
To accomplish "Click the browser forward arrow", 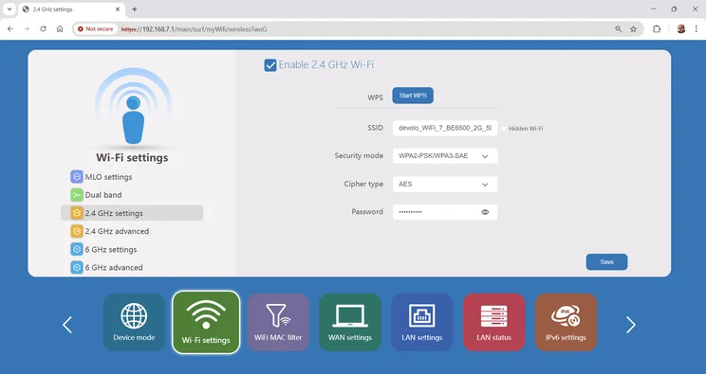I will click(x=27, y=28).
